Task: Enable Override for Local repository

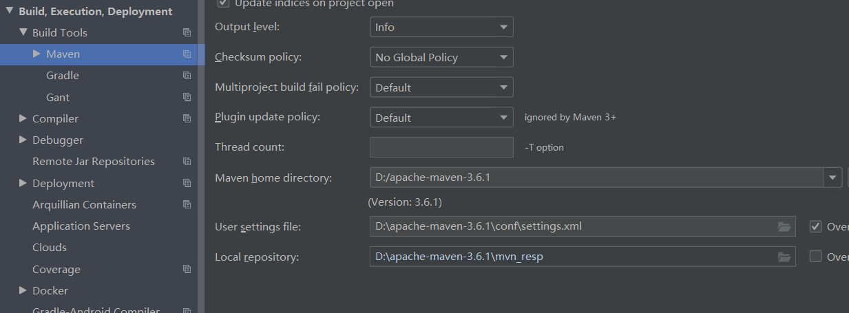Action: [x=816, y=257]
